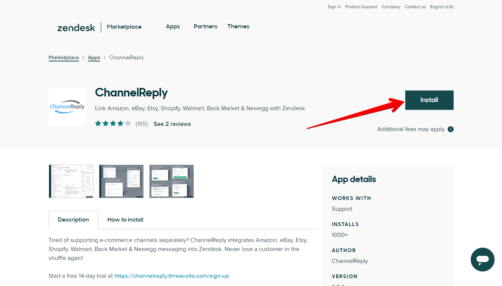Image resolution: width=502 pixels, height=286 pixels.
Task: Click the 1000+ installs value
Action: (340, 235)
